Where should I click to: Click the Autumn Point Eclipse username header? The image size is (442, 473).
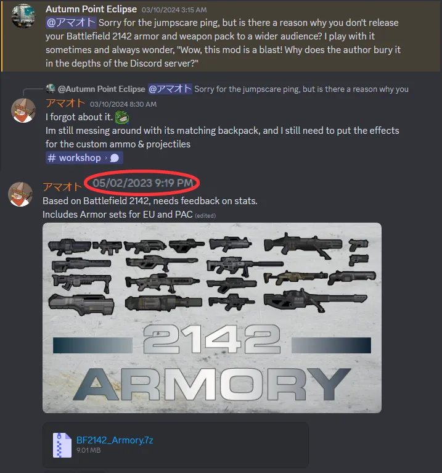pyautogui.click(x=91, y=9)
